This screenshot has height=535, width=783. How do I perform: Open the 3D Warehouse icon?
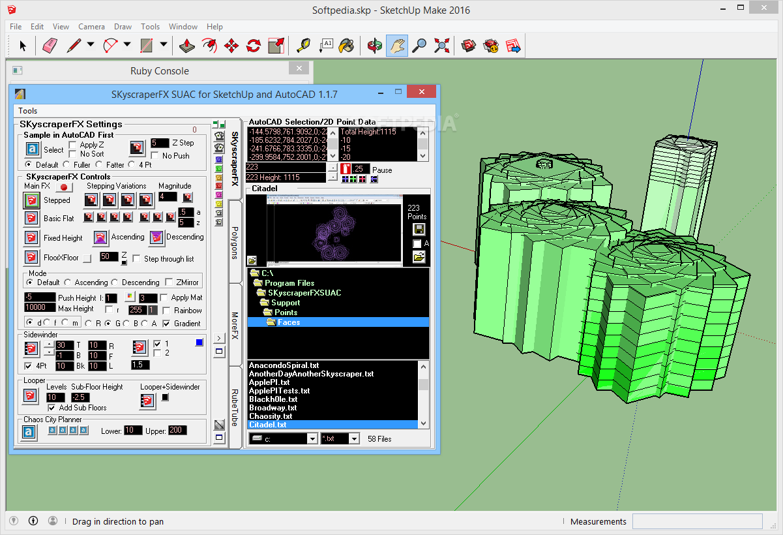click(469, 46)
